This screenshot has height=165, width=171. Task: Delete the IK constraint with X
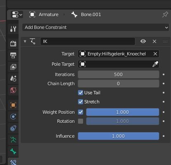154,41
